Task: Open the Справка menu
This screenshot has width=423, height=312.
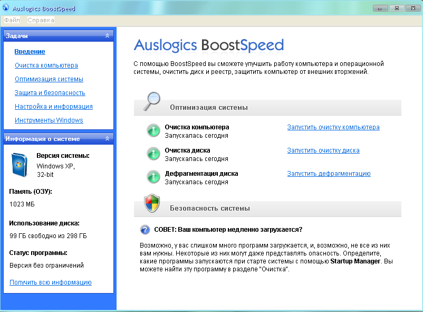Action: point(41,20)
